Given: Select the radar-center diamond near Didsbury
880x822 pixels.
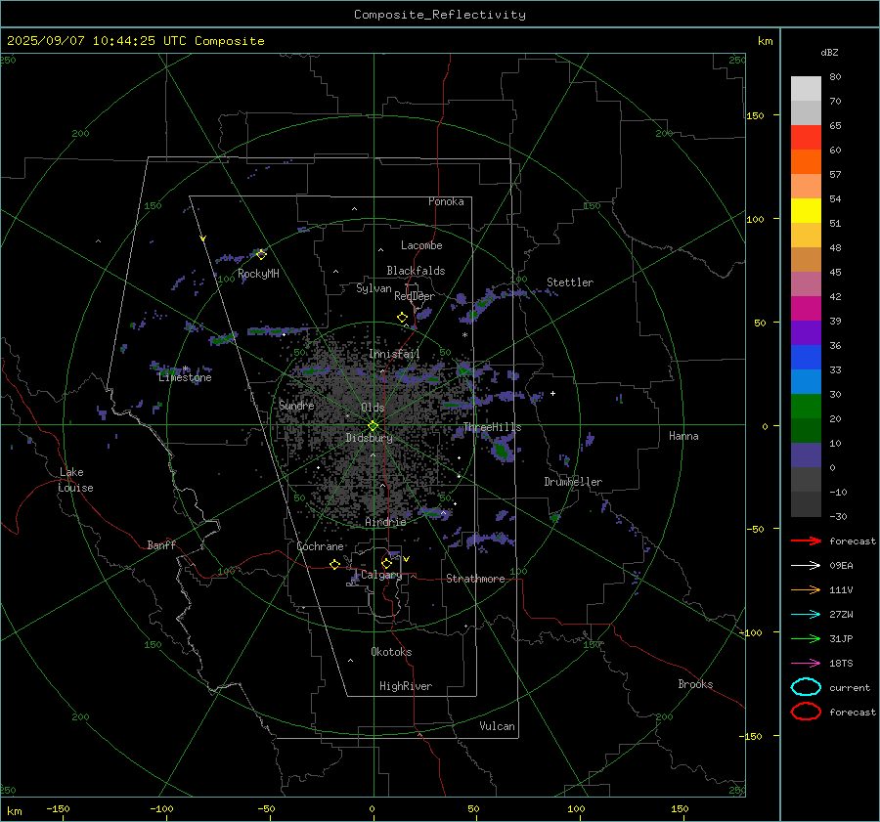Looking at the screenshot, I should (374, 425).
